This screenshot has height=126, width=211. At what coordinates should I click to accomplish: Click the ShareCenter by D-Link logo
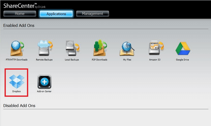pos(24,6)
